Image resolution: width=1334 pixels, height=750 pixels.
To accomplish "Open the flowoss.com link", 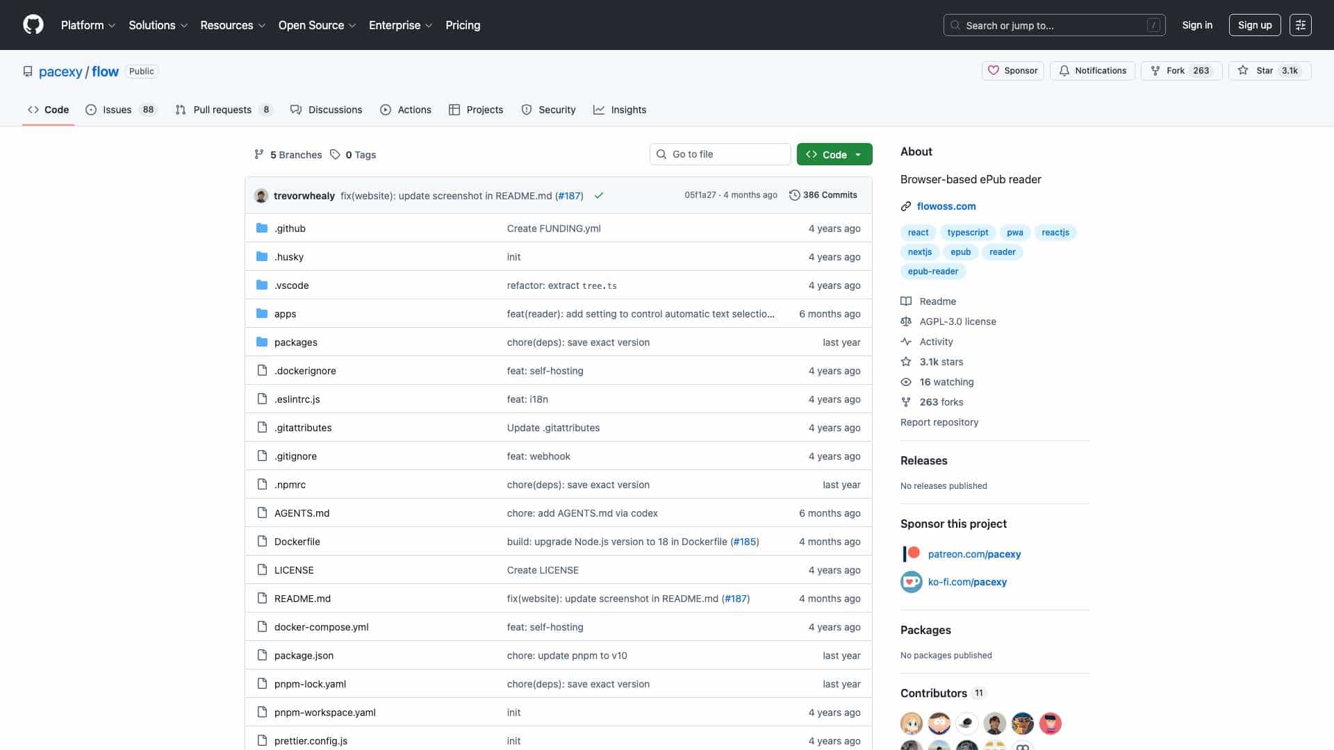I will click(x=946, y=206).
